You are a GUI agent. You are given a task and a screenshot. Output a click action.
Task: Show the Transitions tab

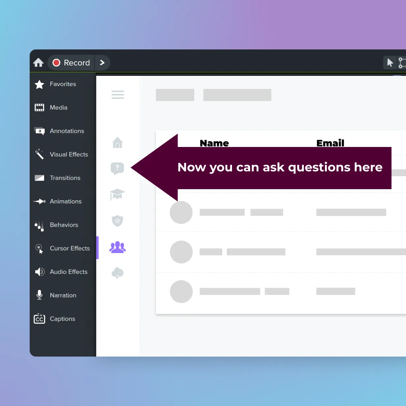pos(58,178)
